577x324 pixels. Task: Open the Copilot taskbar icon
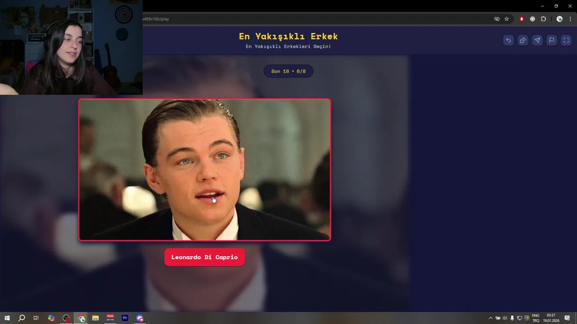51,318
